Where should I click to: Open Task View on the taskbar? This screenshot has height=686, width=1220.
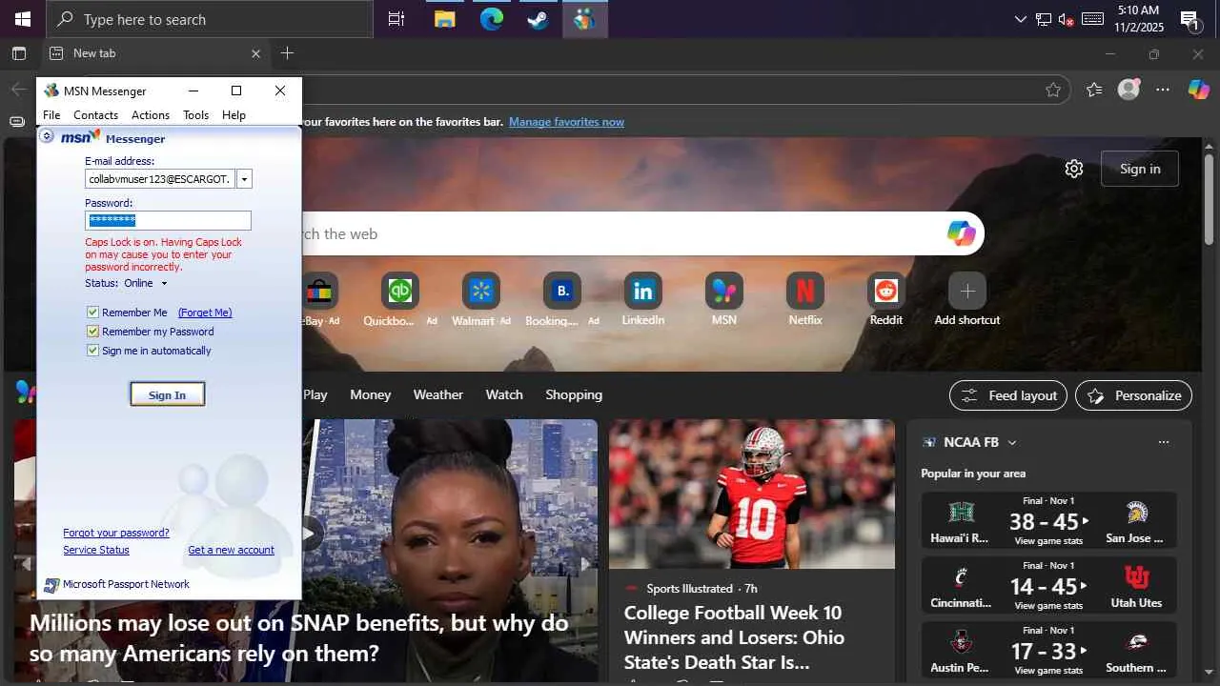[x=396, y=19]
